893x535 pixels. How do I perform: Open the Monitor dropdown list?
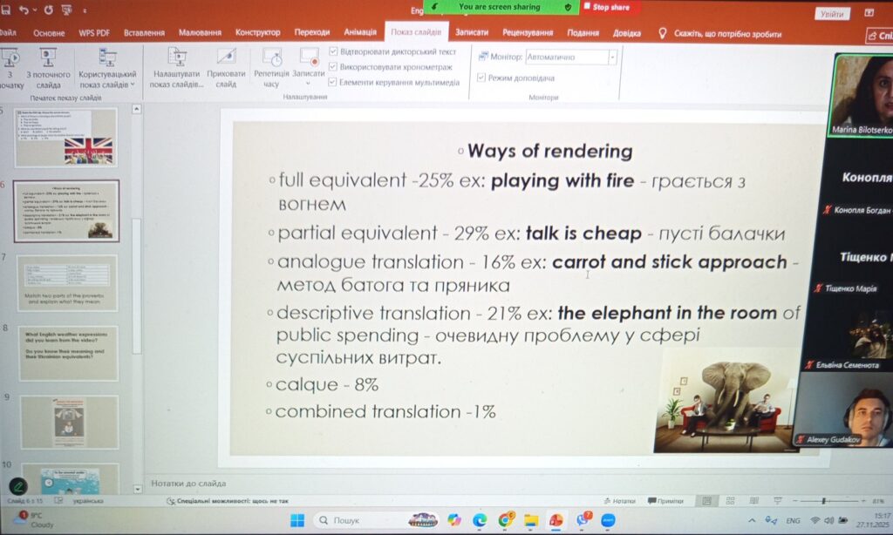coord(612,58)
